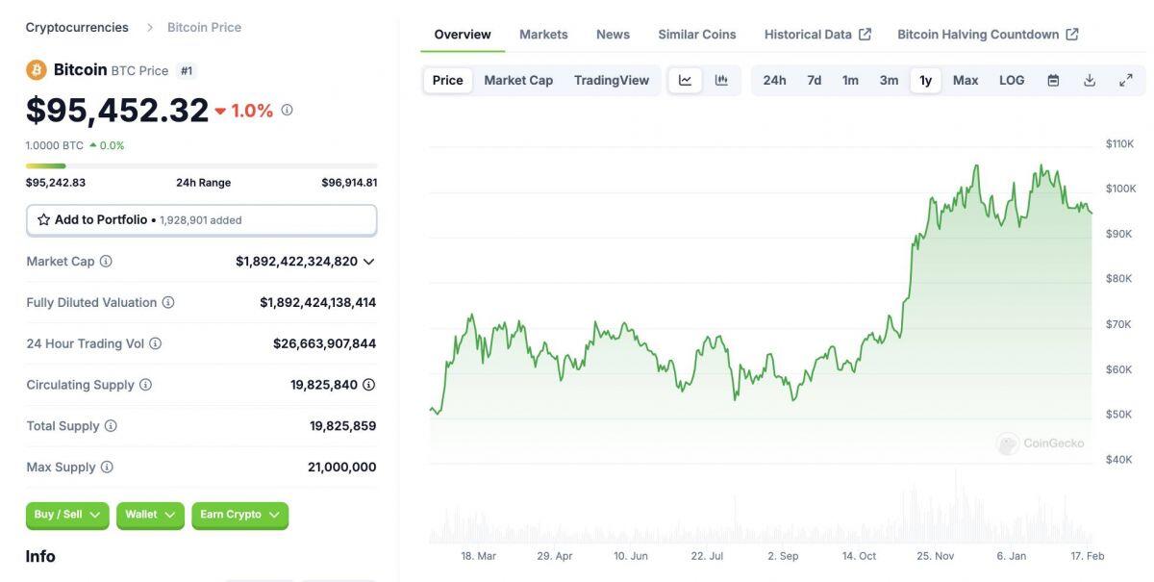
Task: Click total supply value 19,825,859
Action: coord(342,426)
